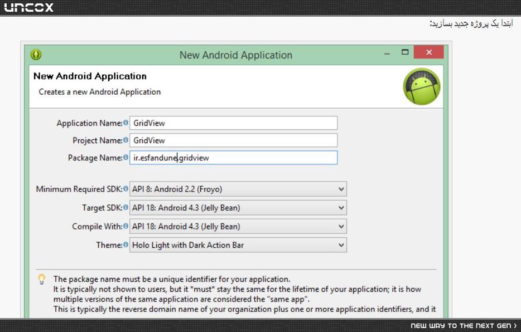Click the info icon beside Minimum Required SDK
The height and width of the screenshot is (332, 521).
[126, 188]
